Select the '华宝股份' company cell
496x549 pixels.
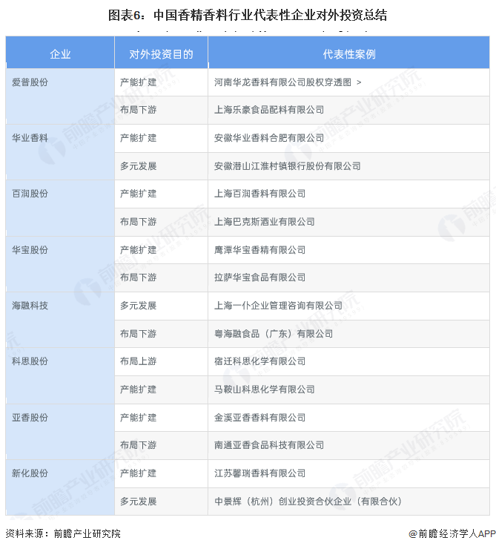tap(60, 264)
